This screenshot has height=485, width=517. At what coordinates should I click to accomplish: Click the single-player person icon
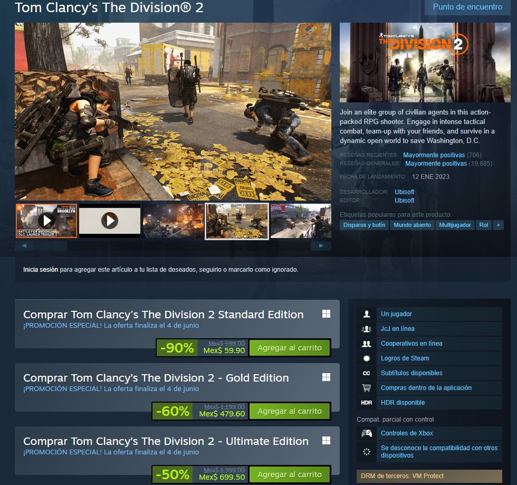click(x=366, y=314)
